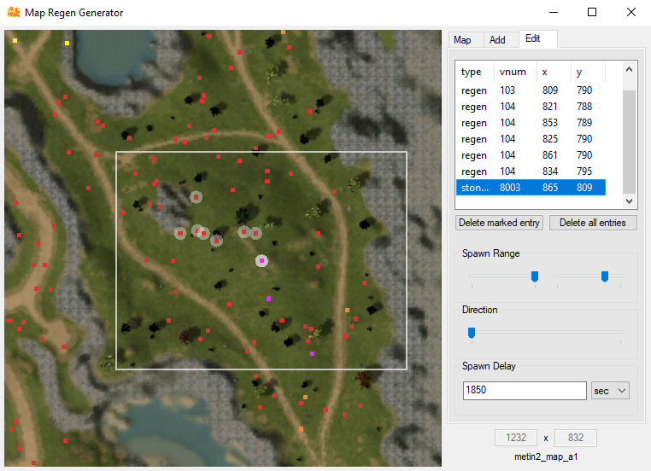Open the Add tab
This screenshot has width=651, height=471.
pyautogui.click(x=497, y=40)
